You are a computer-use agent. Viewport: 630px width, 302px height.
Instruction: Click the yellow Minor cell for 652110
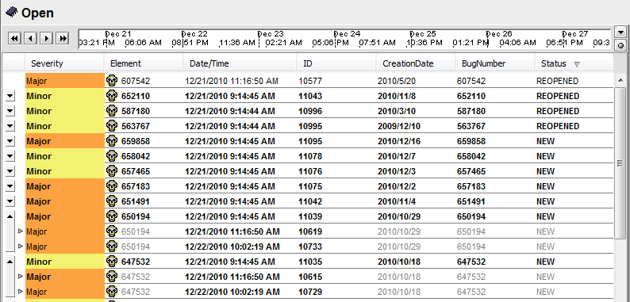point(65,96)
